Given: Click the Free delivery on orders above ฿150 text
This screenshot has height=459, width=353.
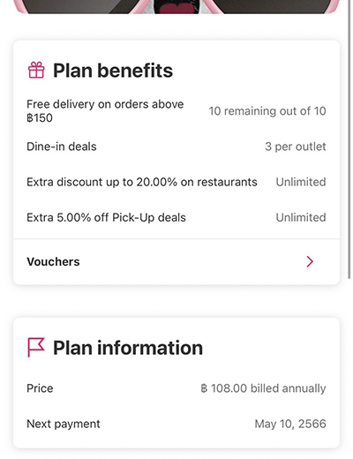Looking at the screenshot, I should [105, 111].
